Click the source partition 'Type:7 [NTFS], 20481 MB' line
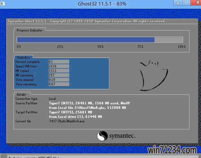The height and width of the screenshot is (158, 201). tap(89, 103)
